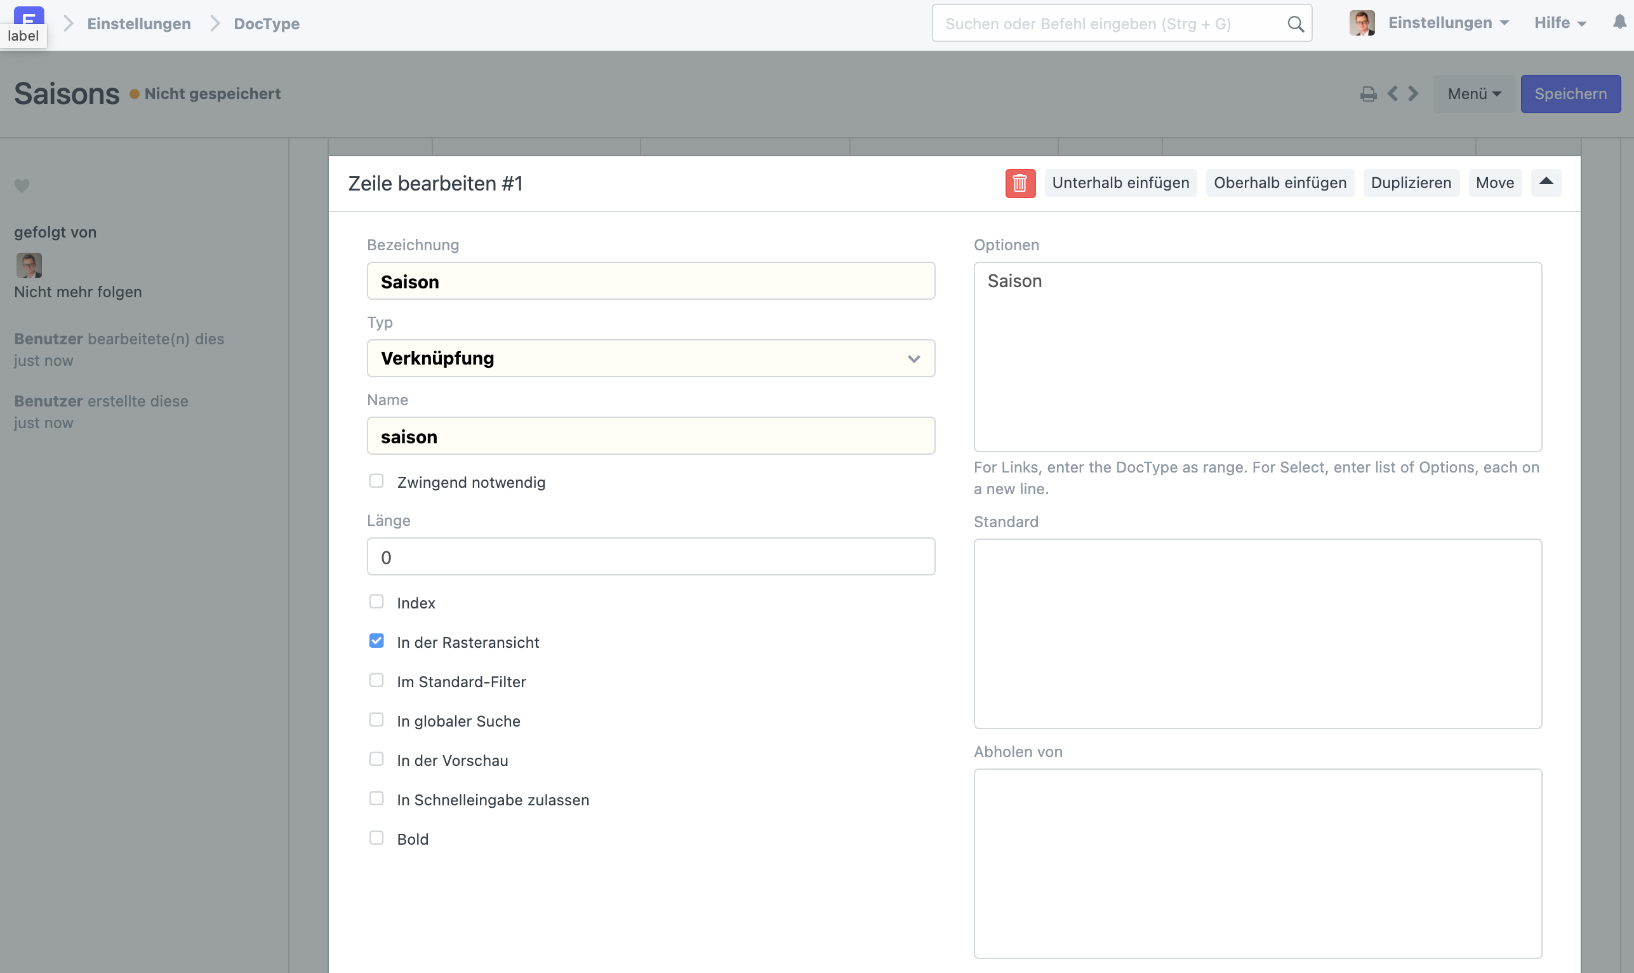Toggle the Bold checkbox
This screenshot has width=1634, height=973.
pos(376,838)
